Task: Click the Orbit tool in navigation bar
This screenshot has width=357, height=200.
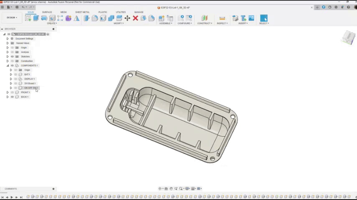Action: click(x=160, y=189)
